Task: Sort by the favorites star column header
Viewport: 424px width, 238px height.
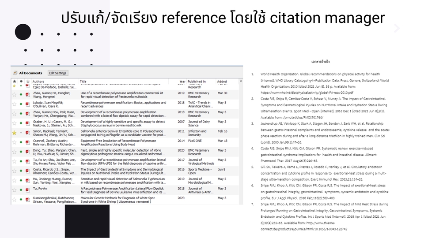Action: (14, 81)
